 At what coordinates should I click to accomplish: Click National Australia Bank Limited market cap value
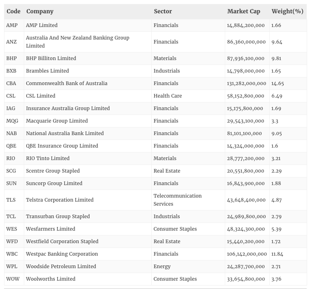point(244,133)
